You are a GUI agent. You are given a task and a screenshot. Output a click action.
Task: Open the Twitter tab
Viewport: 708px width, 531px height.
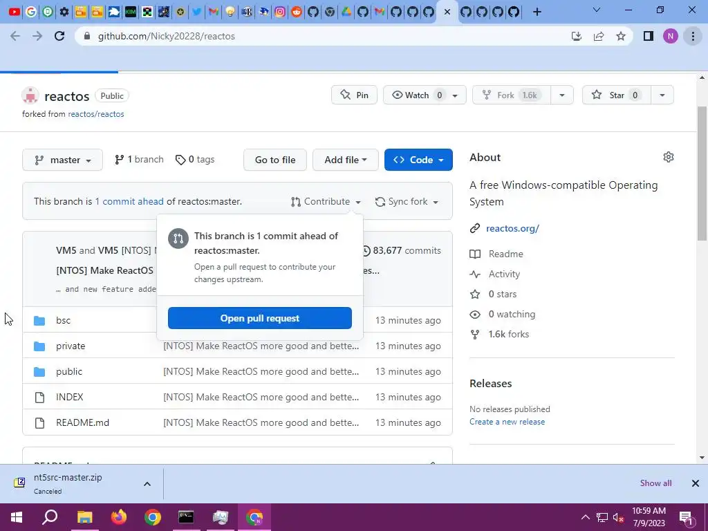(x=196, y=12)
